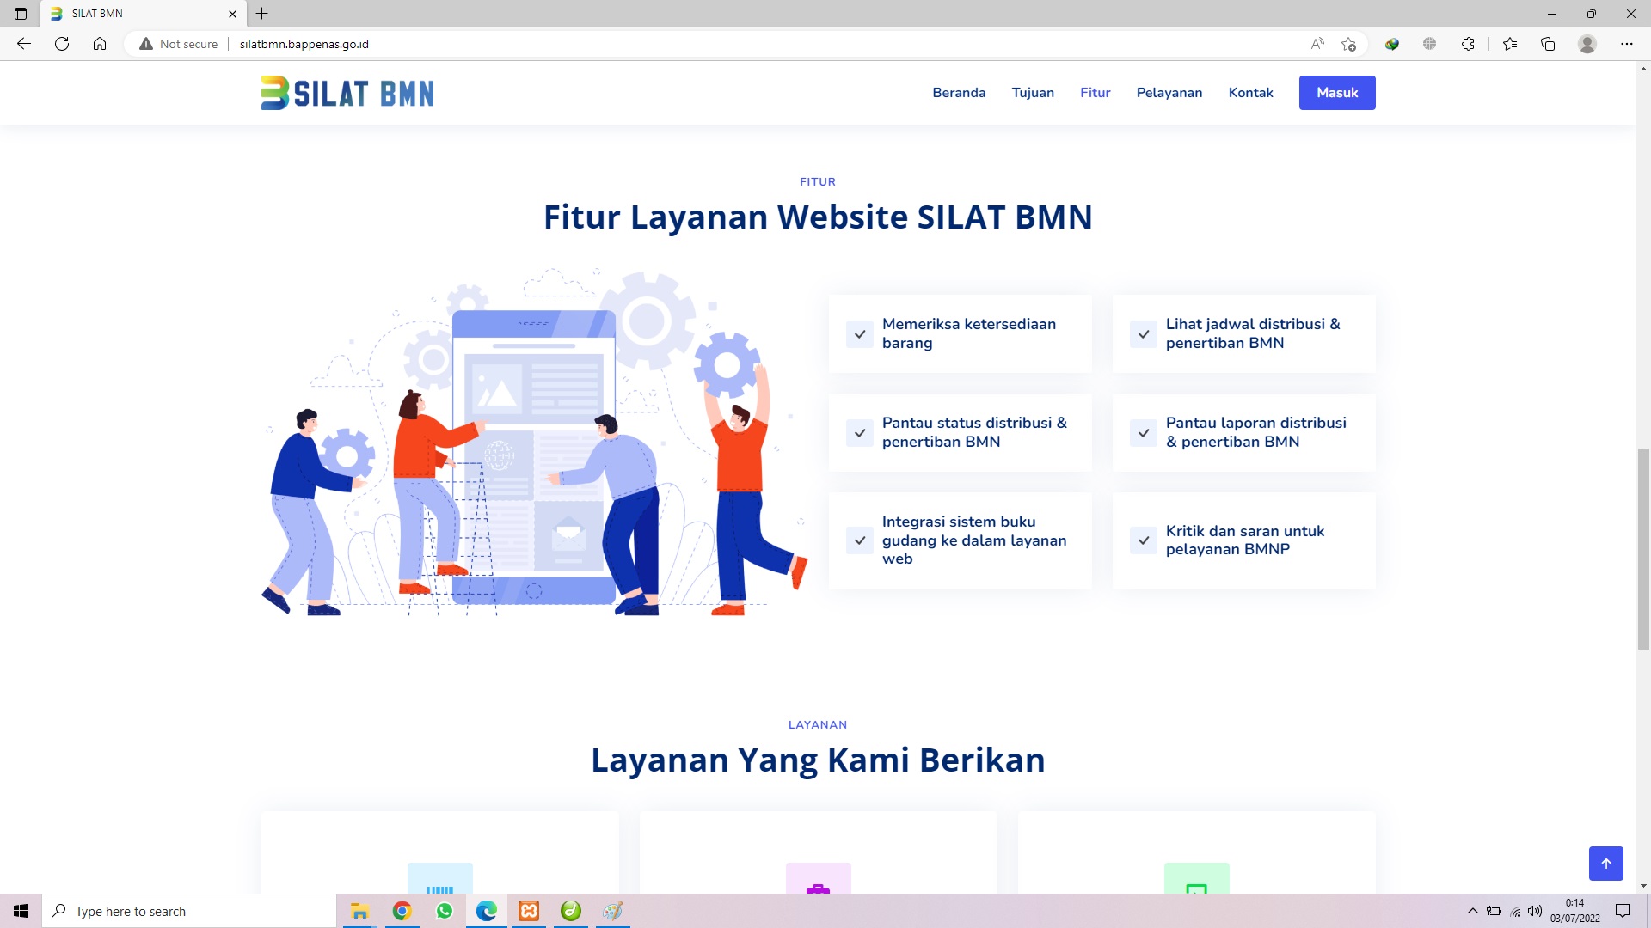Go to Pelayanan navigation item
The height and width of the screenshot is (928, 1651).
pos(1169,93)
